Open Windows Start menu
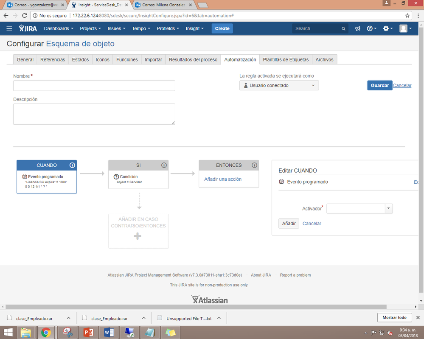 [8, 333]
